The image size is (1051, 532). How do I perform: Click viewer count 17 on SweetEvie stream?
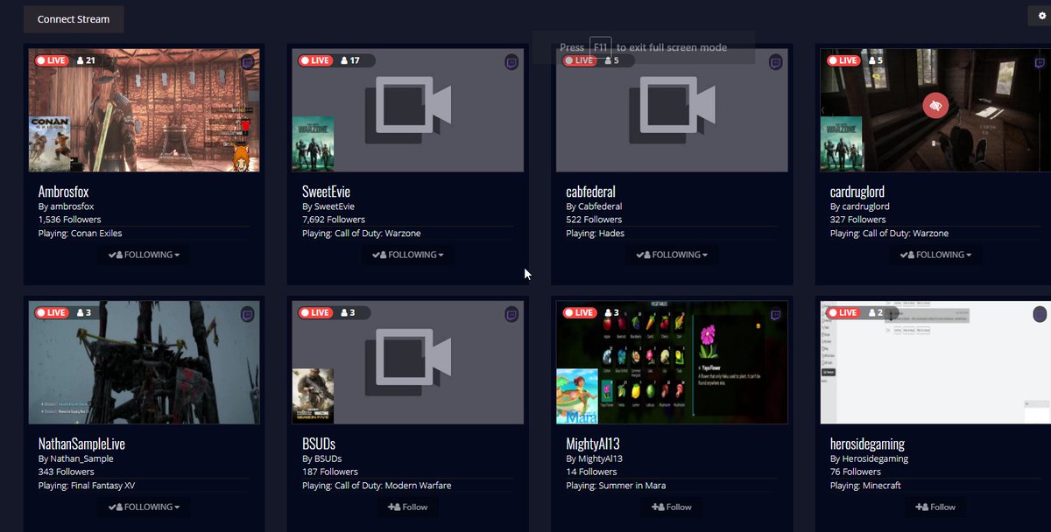coord(350,60)
